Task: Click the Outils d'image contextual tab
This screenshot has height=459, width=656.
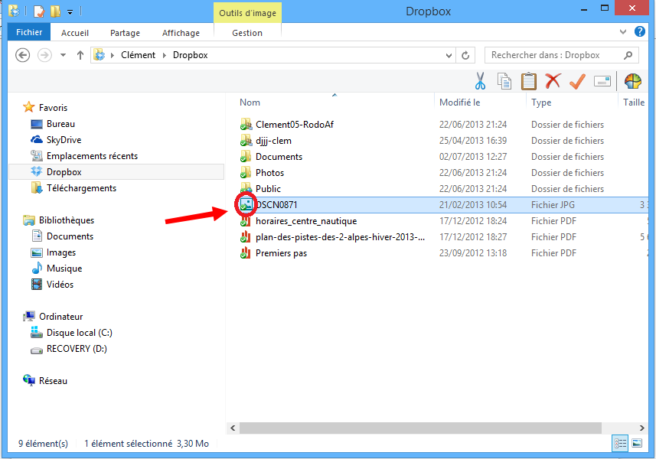Action: (248, 13)
